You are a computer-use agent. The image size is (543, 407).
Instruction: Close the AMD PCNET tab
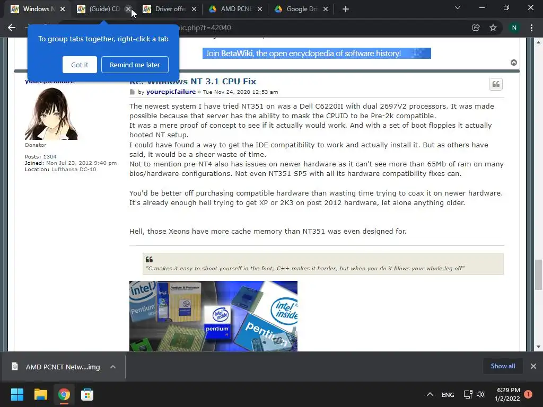(260, 9)
